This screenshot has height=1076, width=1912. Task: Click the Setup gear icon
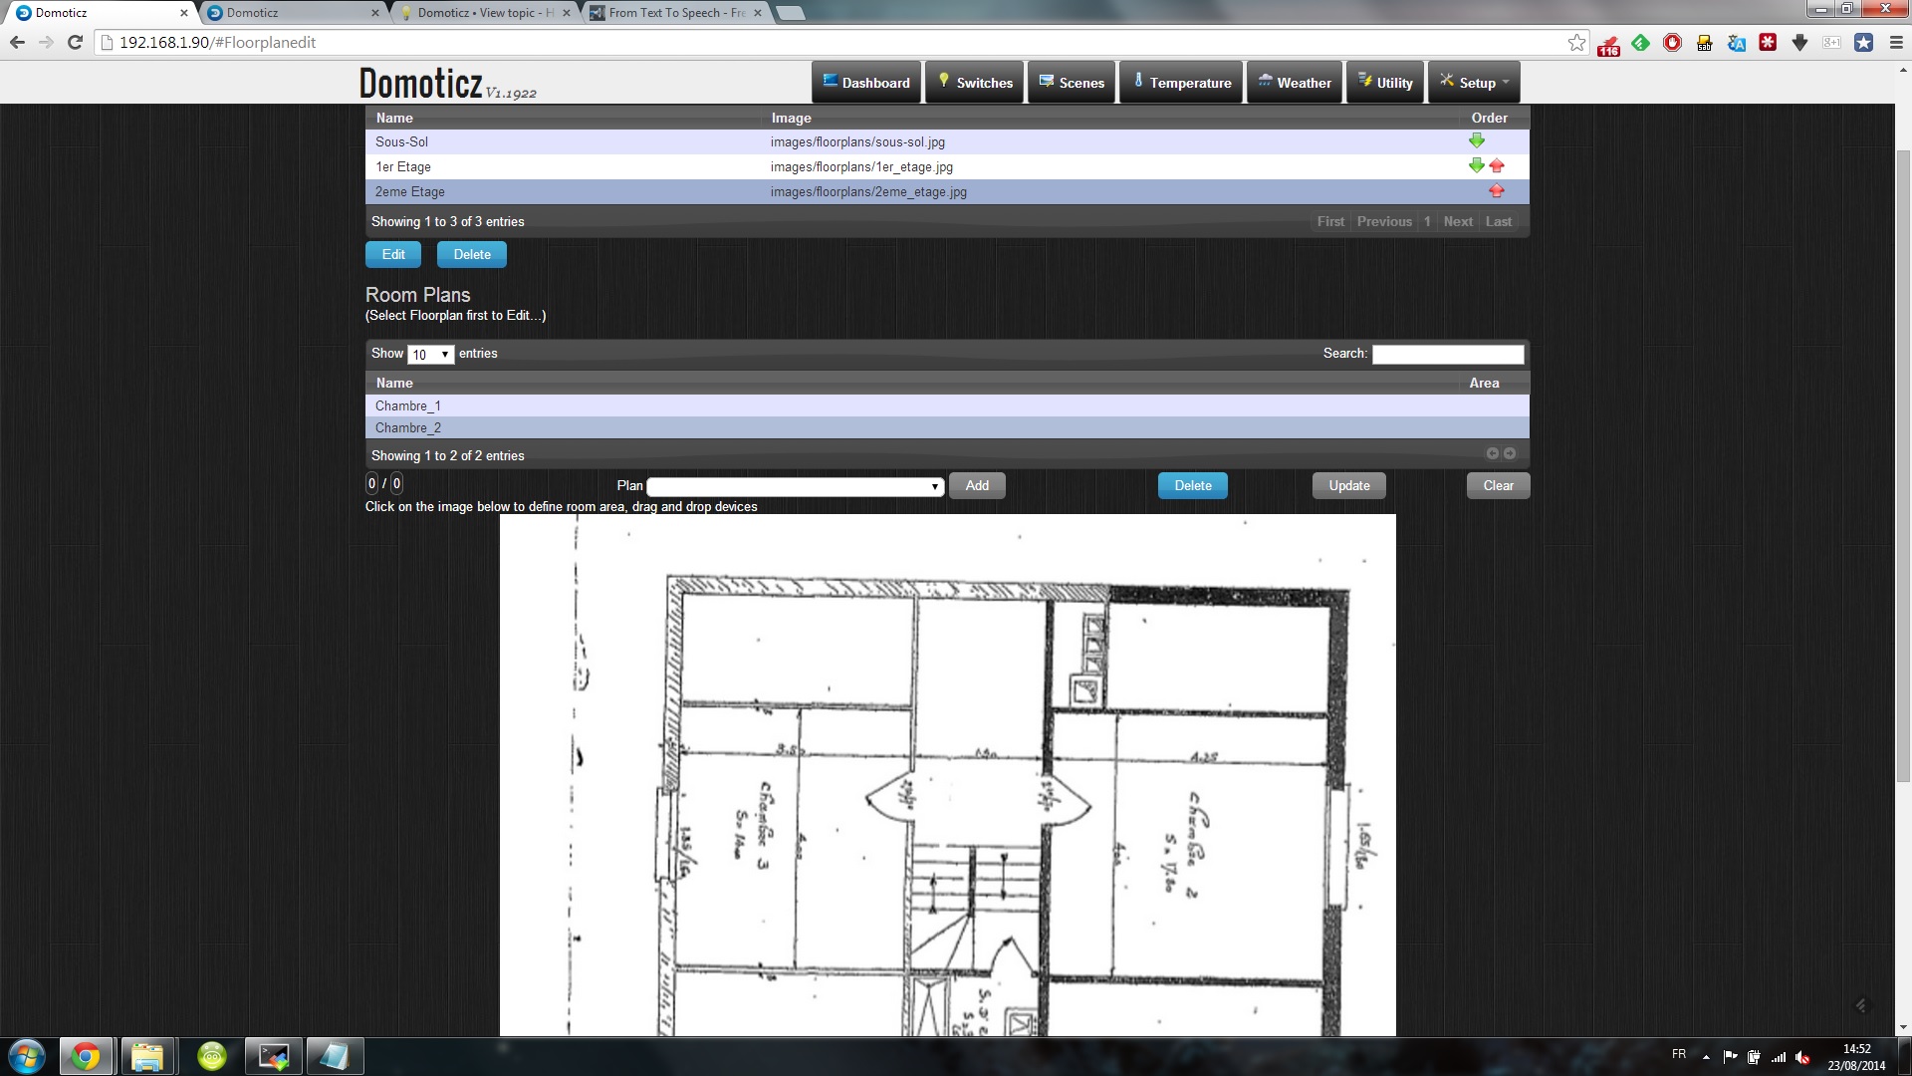click(x=1446, y=82)
